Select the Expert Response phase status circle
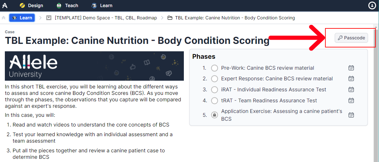This screenshot has height=162, width=379. [x=214, y=79]
